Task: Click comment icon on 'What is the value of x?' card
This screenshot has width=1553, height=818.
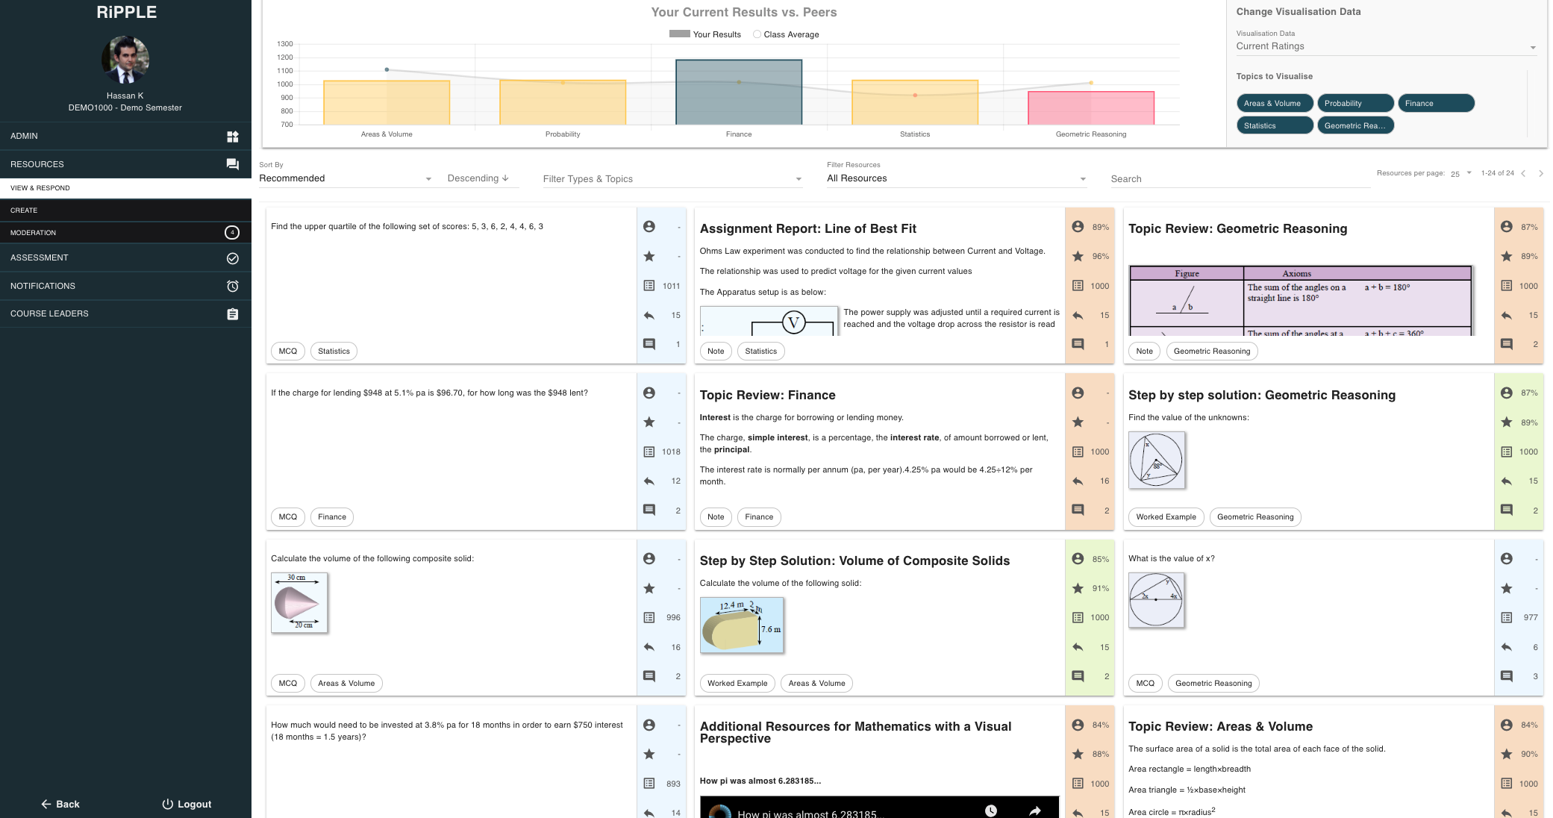Action: coord(1507,676)
